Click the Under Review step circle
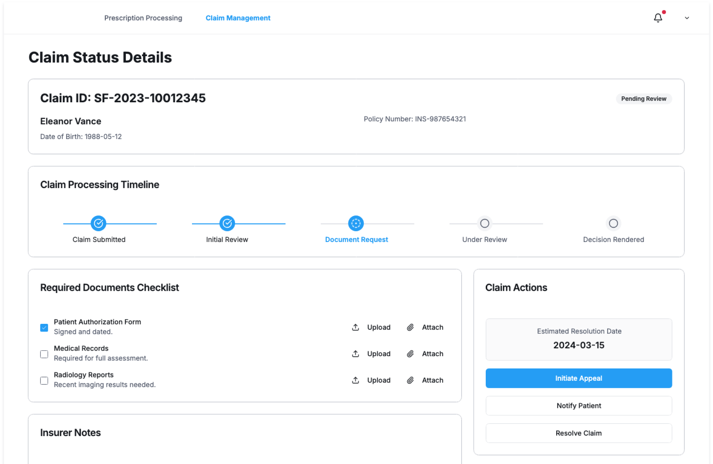 (484, 223)
